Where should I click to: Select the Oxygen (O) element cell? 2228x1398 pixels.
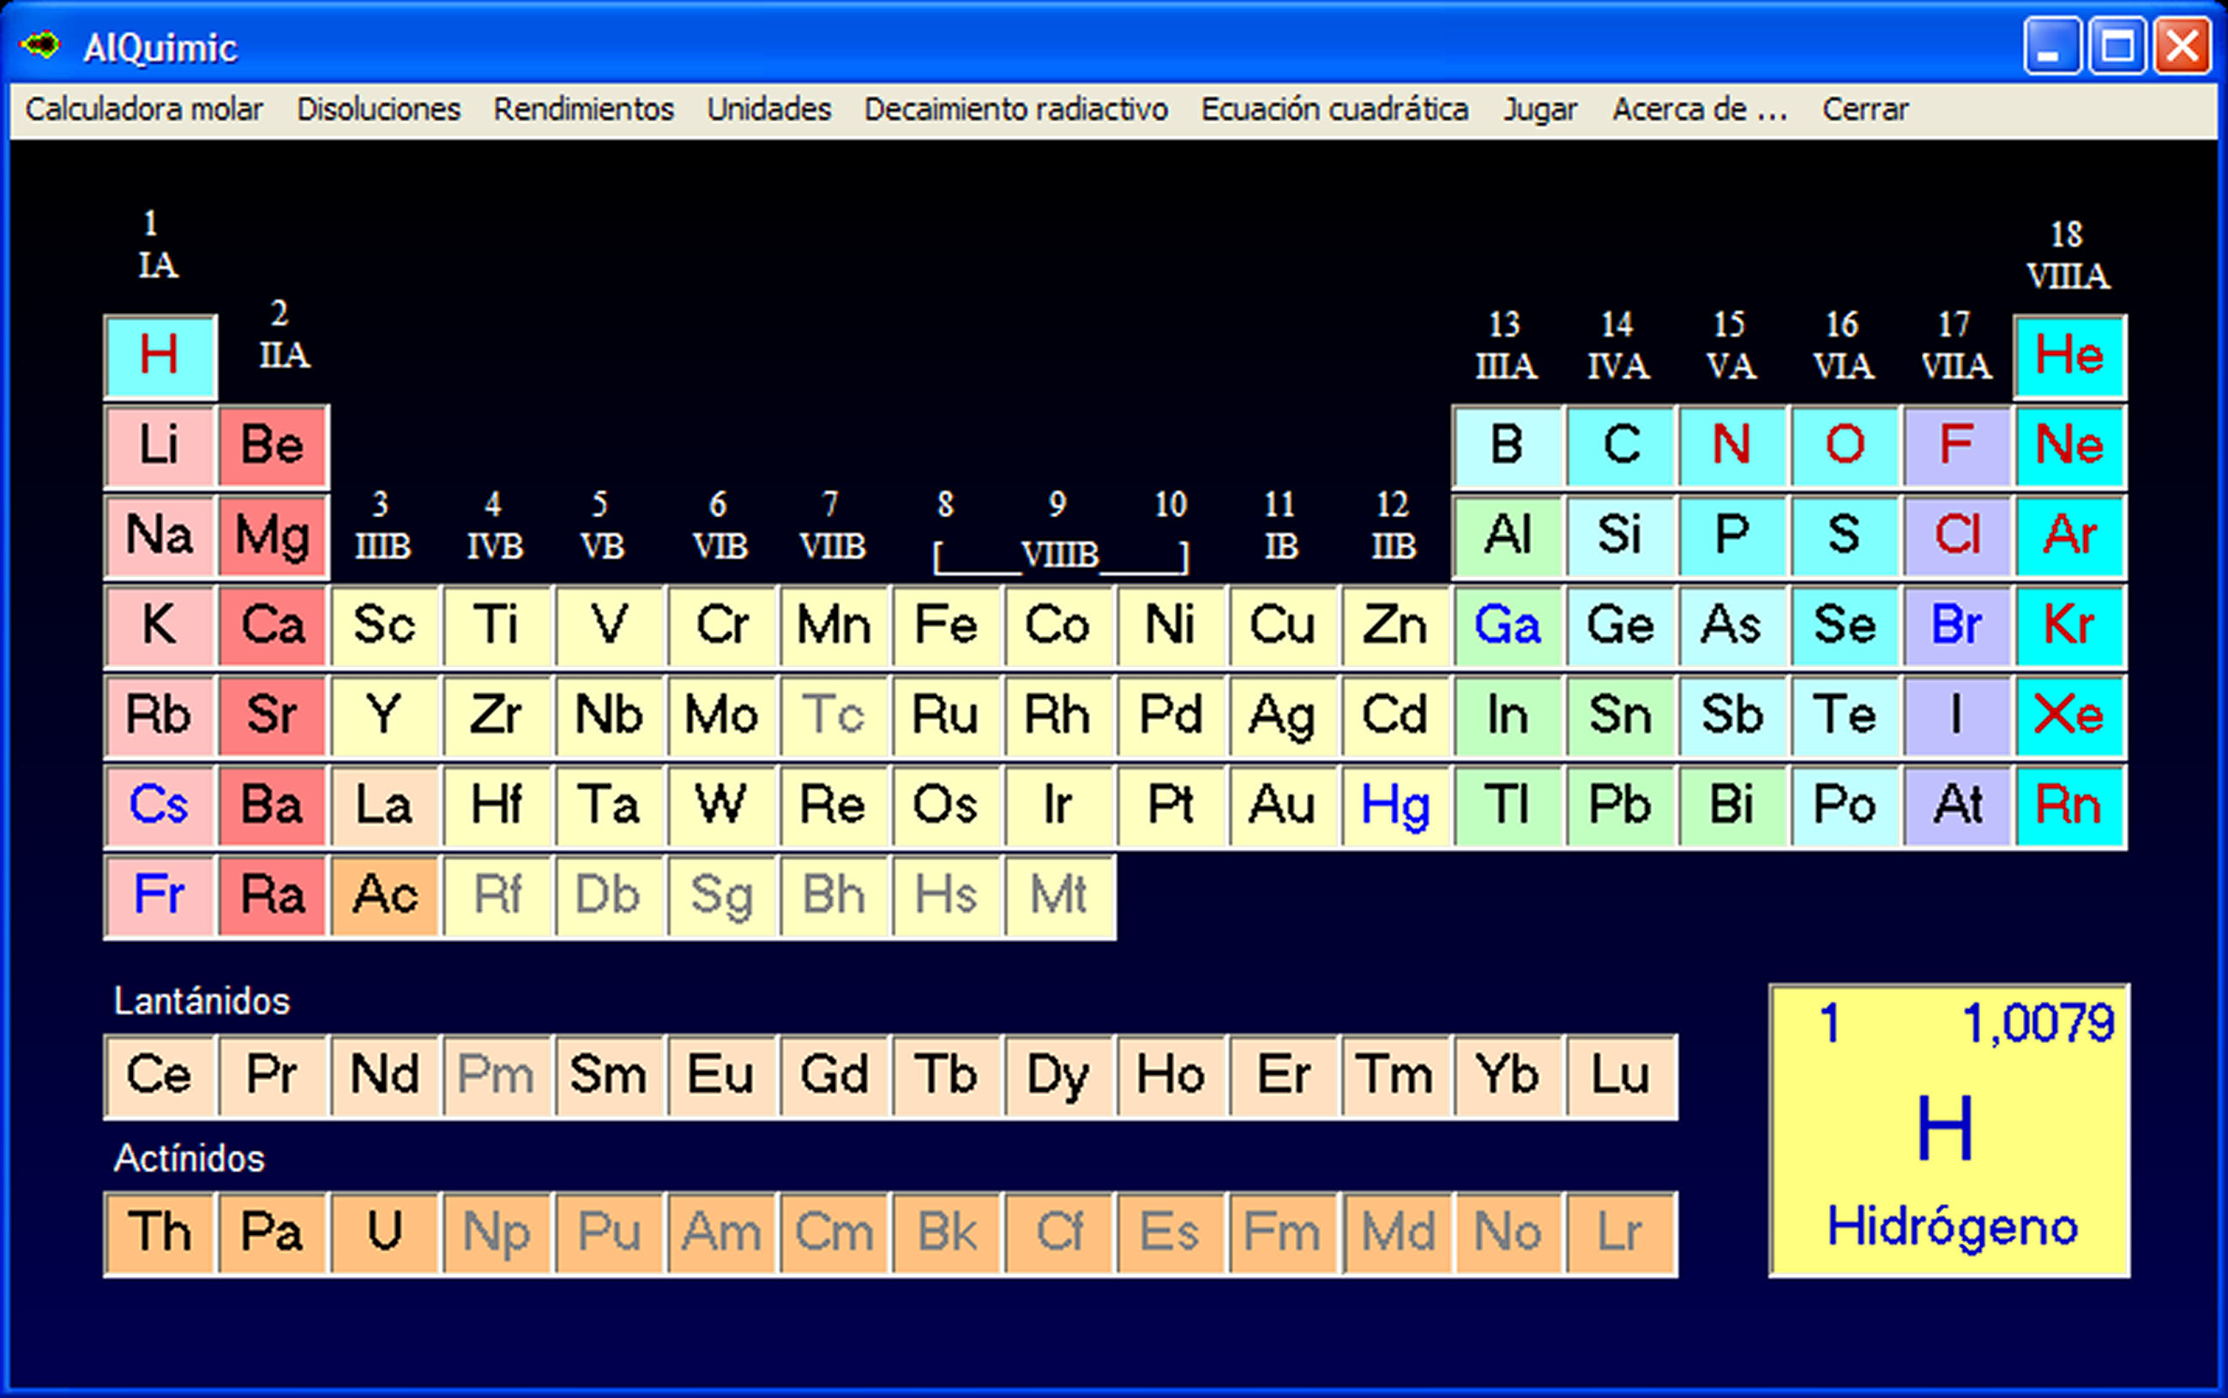tap(1845, 447)
